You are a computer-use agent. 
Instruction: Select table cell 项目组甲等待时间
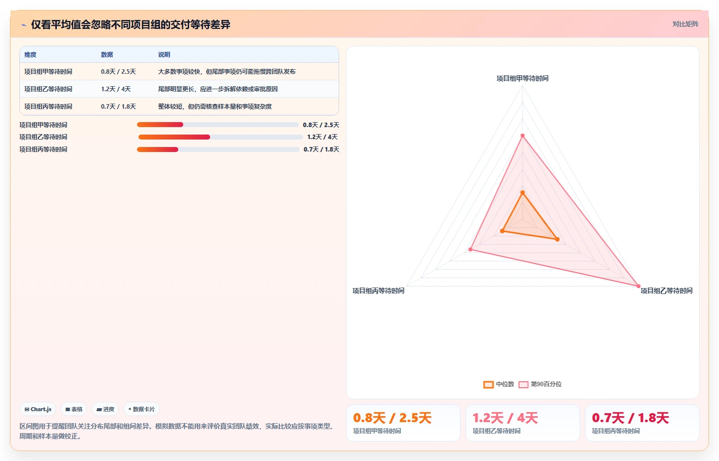point(48,72)
